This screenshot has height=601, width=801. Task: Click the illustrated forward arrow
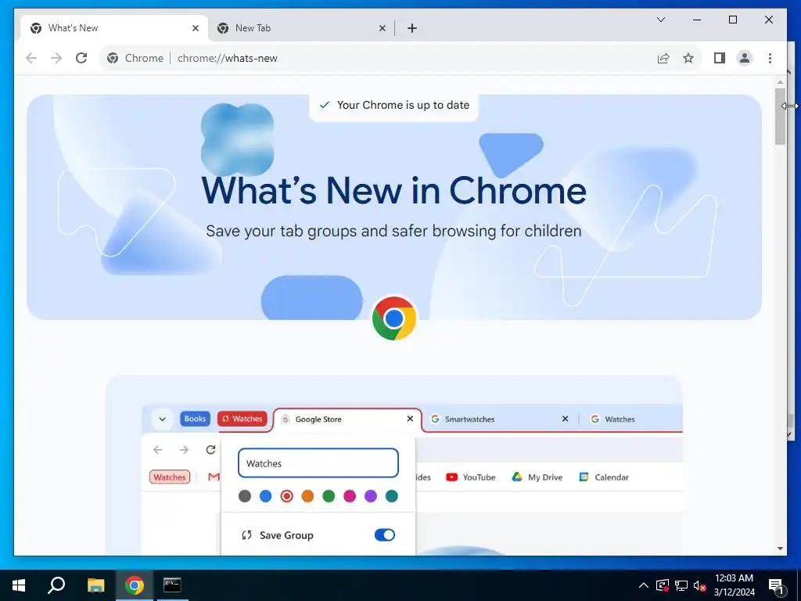pyautogui.click(x=184, y=450)
